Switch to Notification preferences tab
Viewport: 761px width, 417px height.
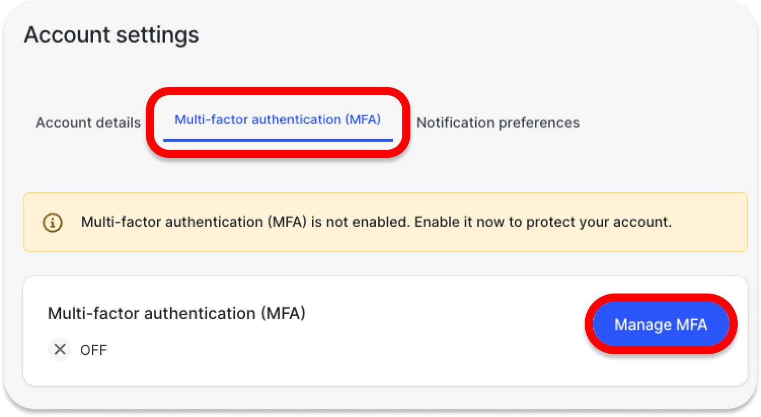[x=498, y=122]
